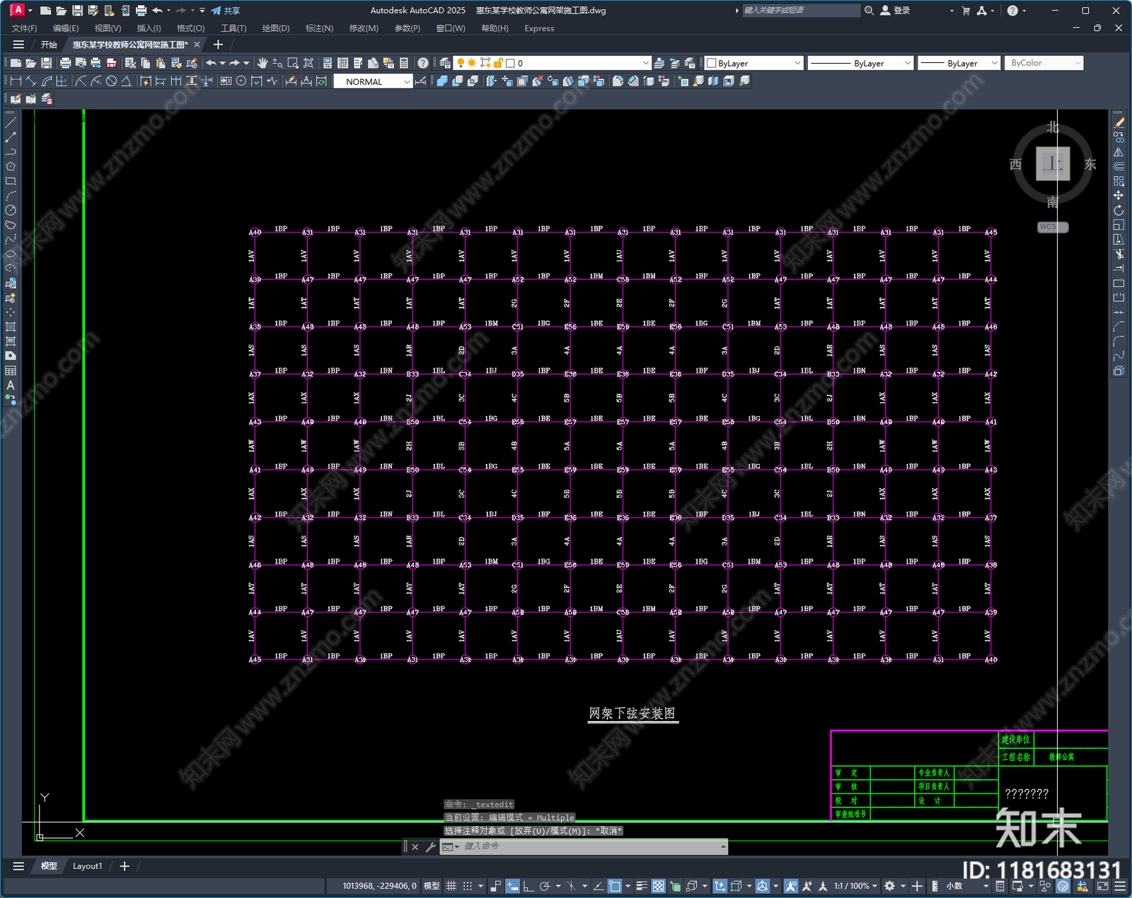This screenshot has width=1132, height=898.
Task: Toggle lineweight display in the status bar
Action: (642, 886)
